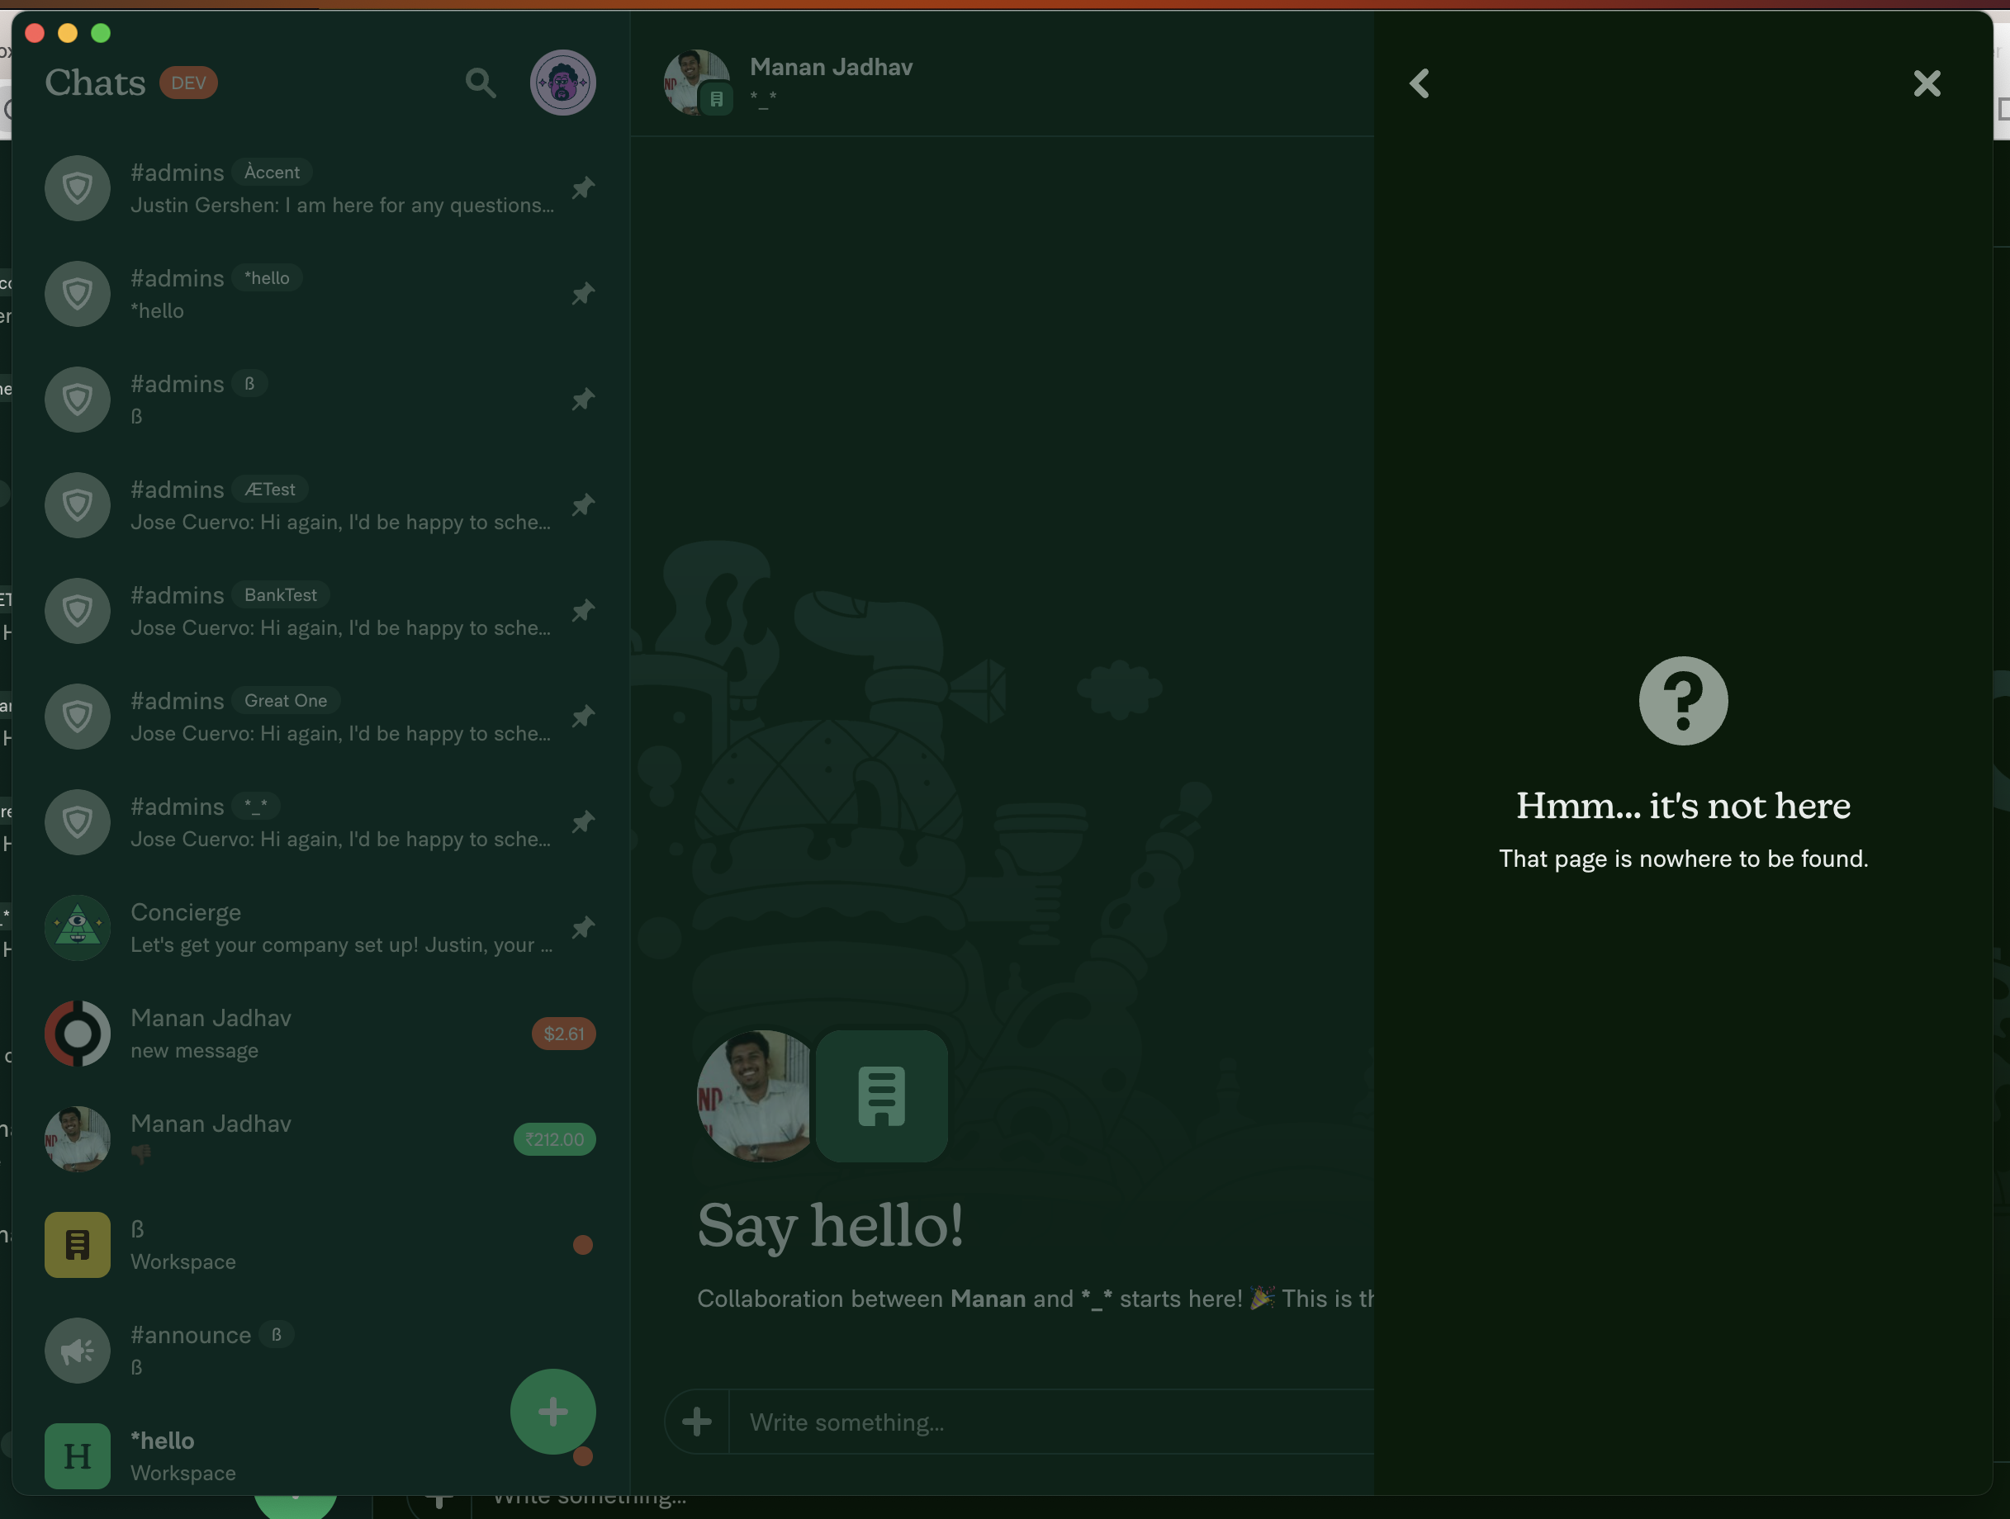2010x1519 pixels.
Task: Open the search tool
Action: (481, 83)
